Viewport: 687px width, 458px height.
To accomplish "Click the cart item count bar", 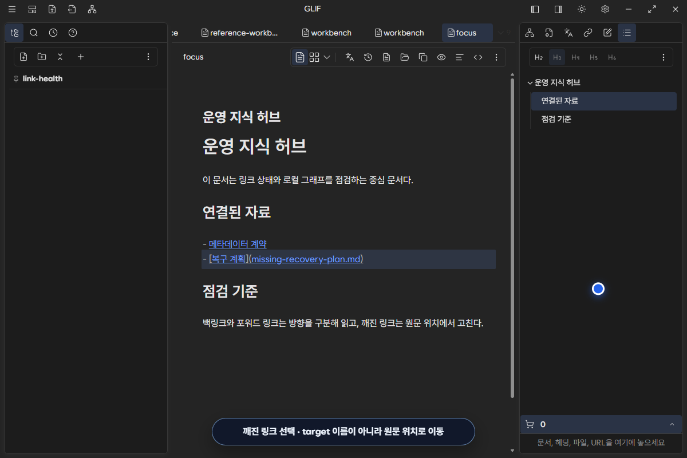I will click(x=601, y=424).
